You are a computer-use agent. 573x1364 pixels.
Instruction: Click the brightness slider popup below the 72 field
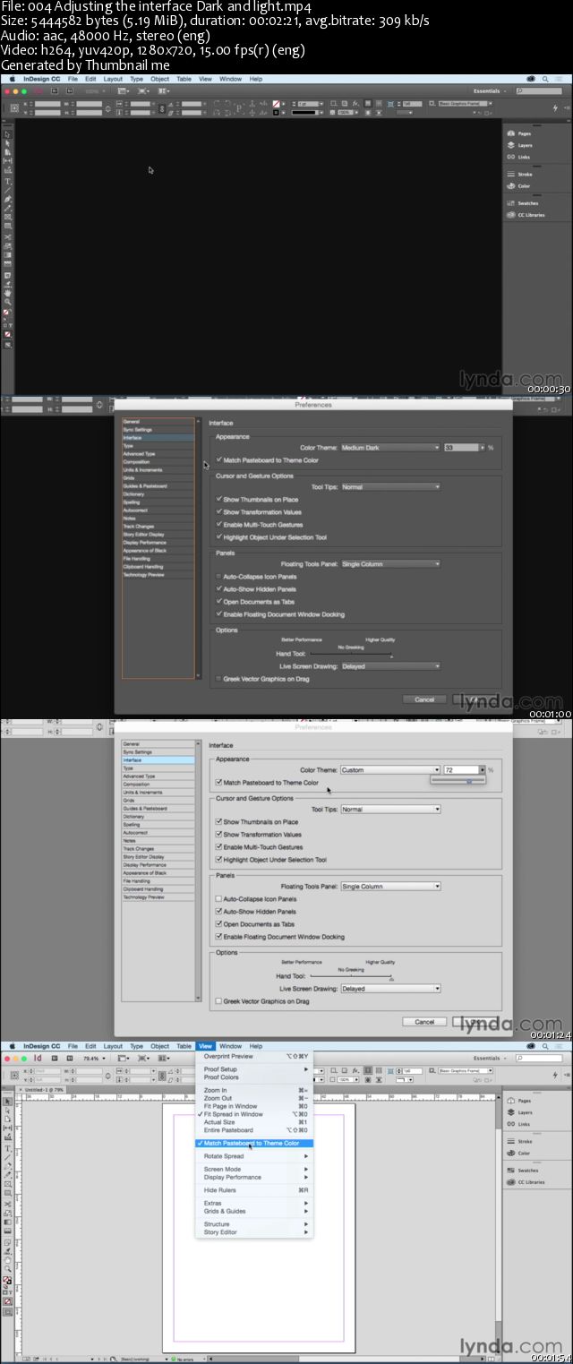(x=458, y=781)
